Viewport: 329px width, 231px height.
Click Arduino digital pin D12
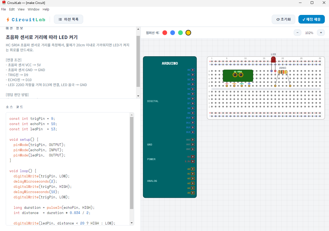click(x=193, y=127)
